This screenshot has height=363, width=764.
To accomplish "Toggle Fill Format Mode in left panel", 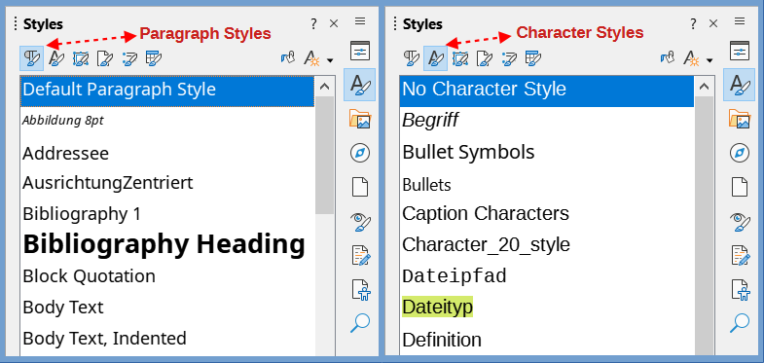I will [x=288, y=58].
